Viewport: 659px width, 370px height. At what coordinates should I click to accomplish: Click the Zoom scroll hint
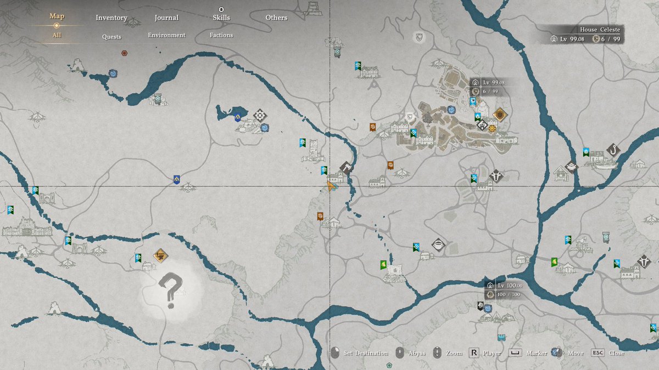click(x=448, y=353)
